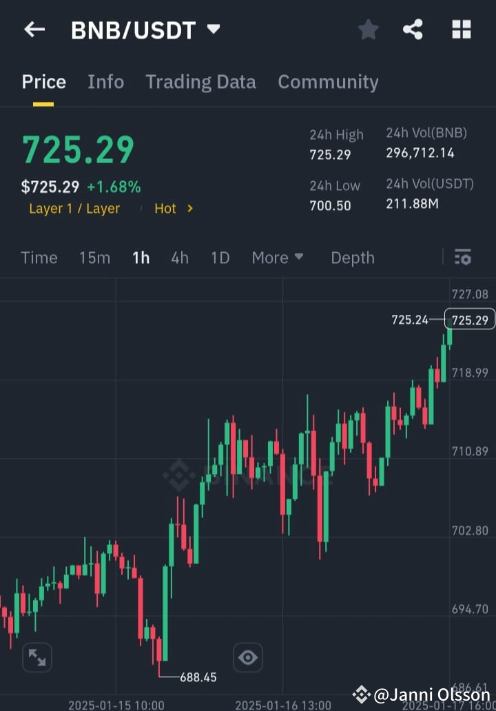Open the Community tab
Viewport: 496px width, 711px height.
click(328, 81)
